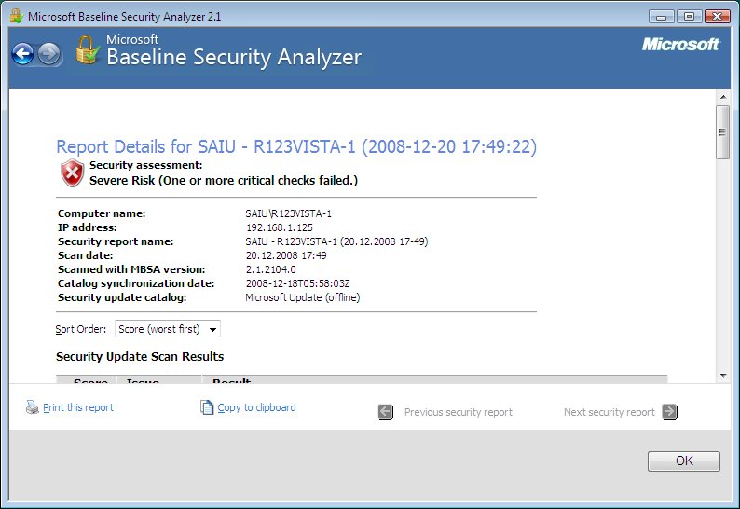Click the clipboard icon beside Copy to clipboard
Viewport: 740px width, 509px height.
pos(207,407)
